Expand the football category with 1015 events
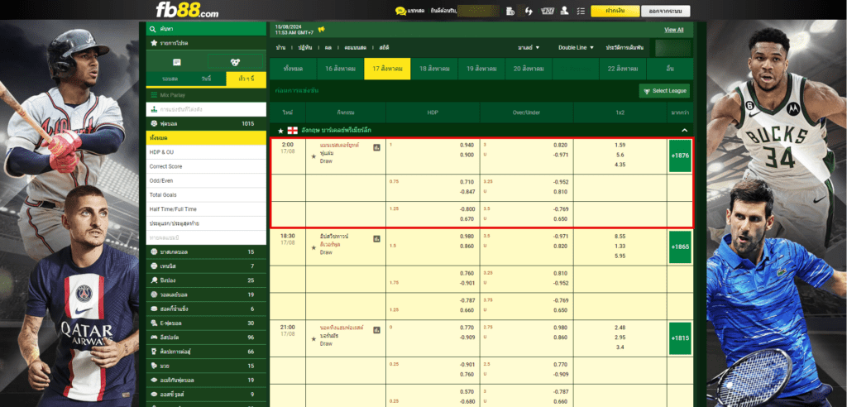847x407 pixels. (206, 124)
